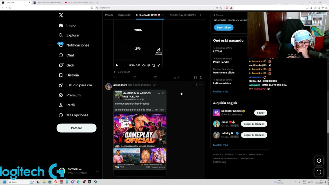Follow back JuliMrg with Seguir tú también

click(254, 135)
